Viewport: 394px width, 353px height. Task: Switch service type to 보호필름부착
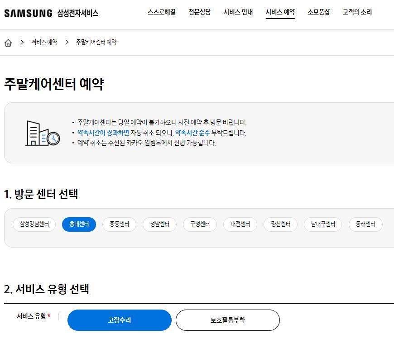click(227, 320)
